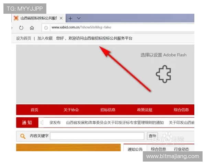206x165 pixels.
Task: Expand the tab list chevron
Action: coord(79,18)
